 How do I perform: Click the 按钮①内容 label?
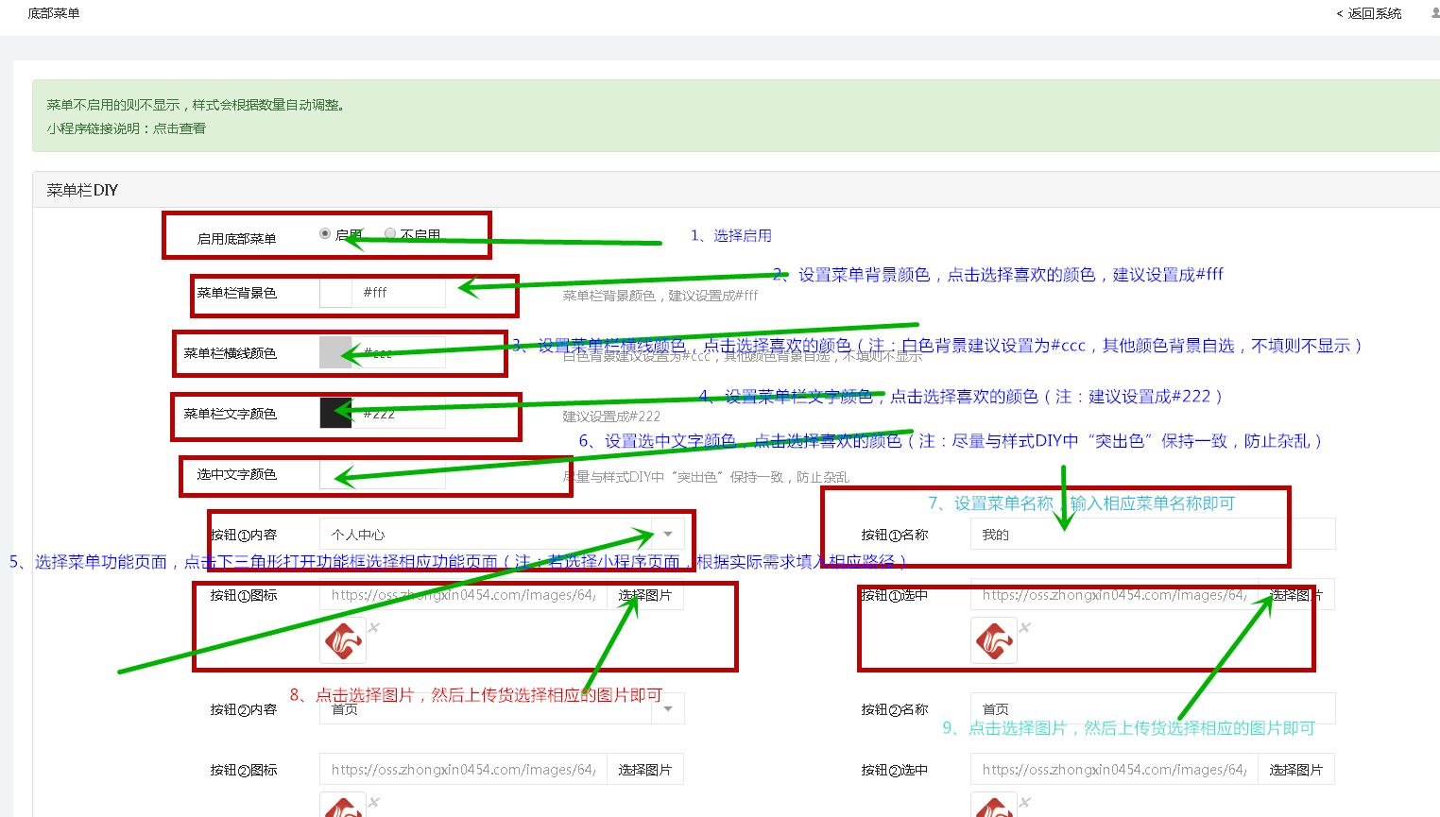tap(244, 535)
